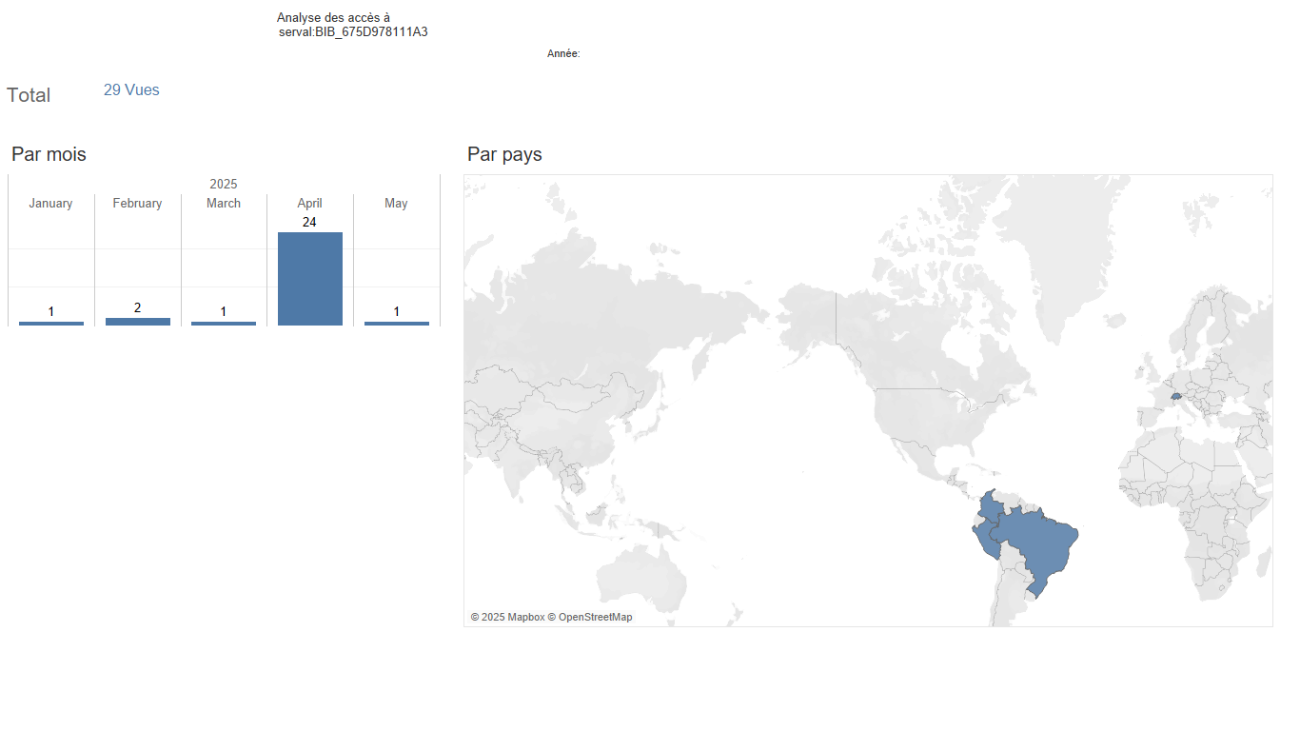Viewport: 1300px width, 731px height.
Task: Click the 'Par mois' section title
Action: pyautogui.click(x=49, y=154)
